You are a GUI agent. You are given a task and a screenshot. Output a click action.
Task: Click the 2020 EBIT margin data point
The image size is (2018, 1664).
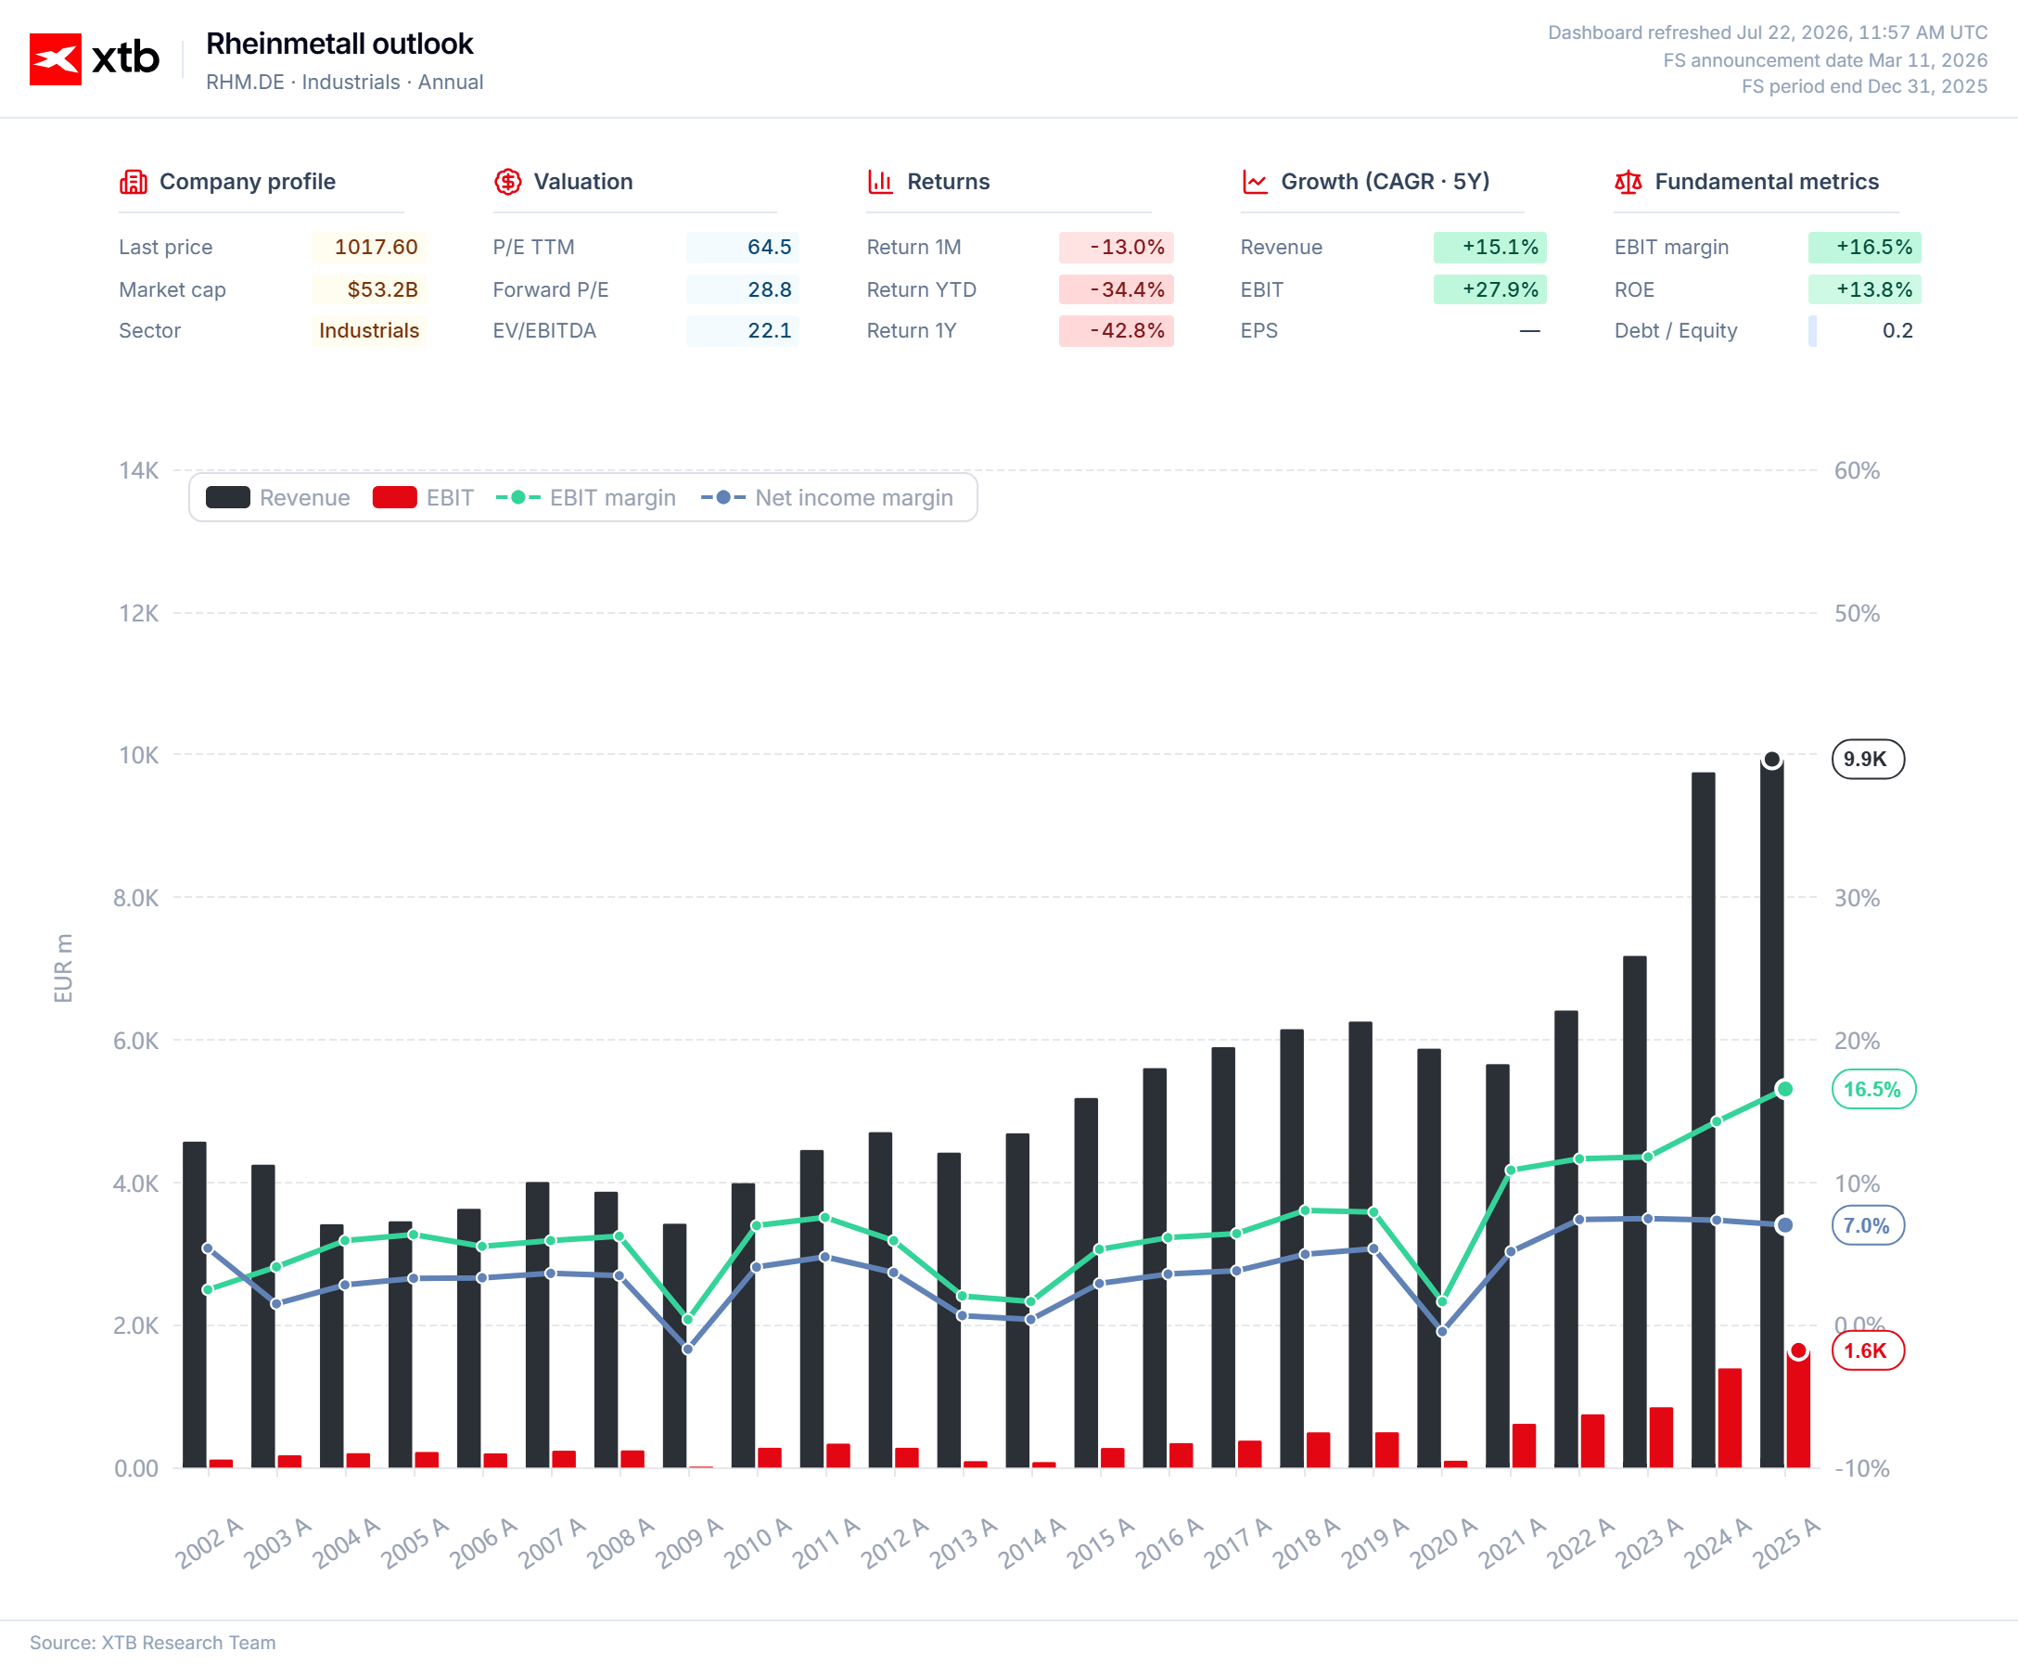[x=1442, y=1301]
